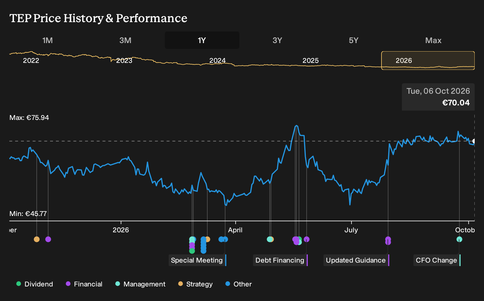
Task: Click the April axis label
Action: pos(235,230)
